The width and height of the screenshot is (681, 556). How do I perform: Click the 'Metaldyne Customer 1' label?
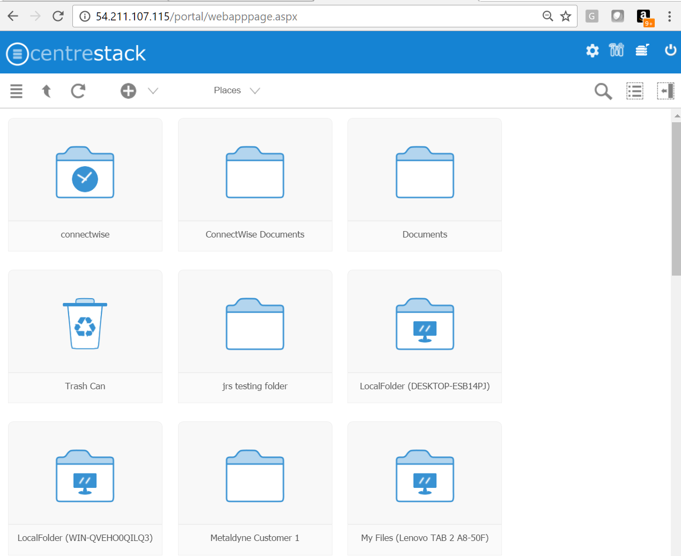tap(255, 538)
